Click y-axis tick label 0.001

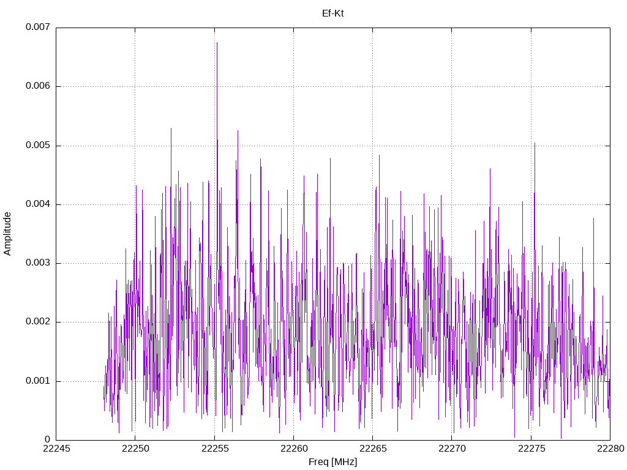(38, 381)
